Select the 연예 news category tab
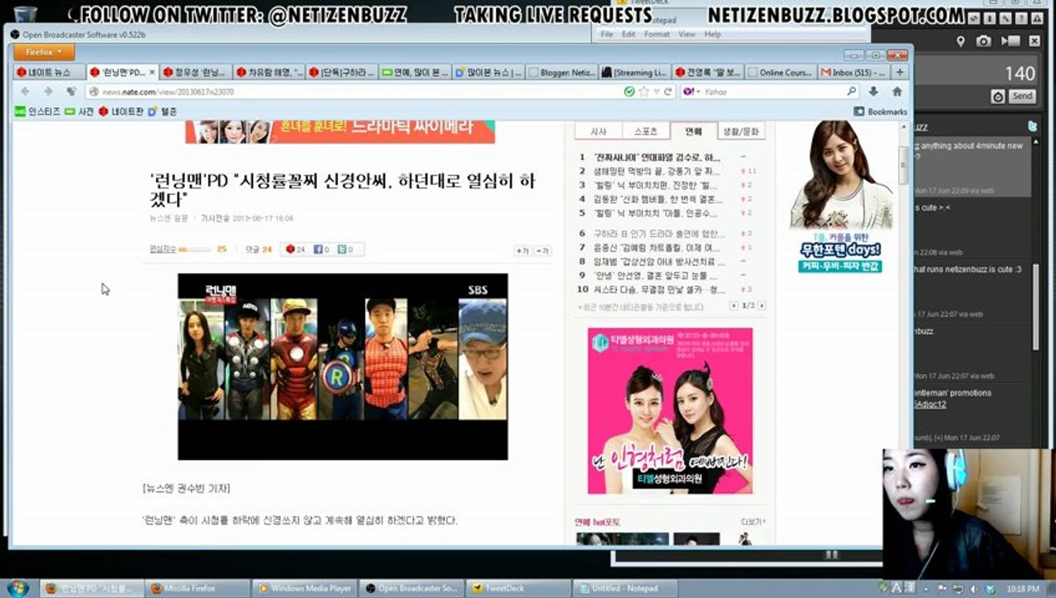Viewport: 1056px width, 598px height. 693,131
